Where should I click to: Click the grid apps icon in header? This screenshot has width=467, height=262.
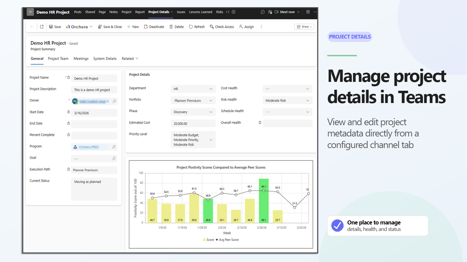coord(308,12)
